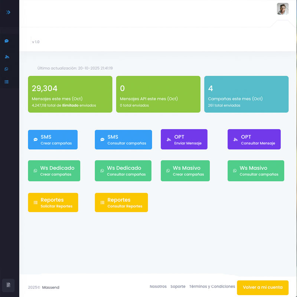Open WhatsApp icon in sidebar
The image size is (297, 297).
coord(7,69)
